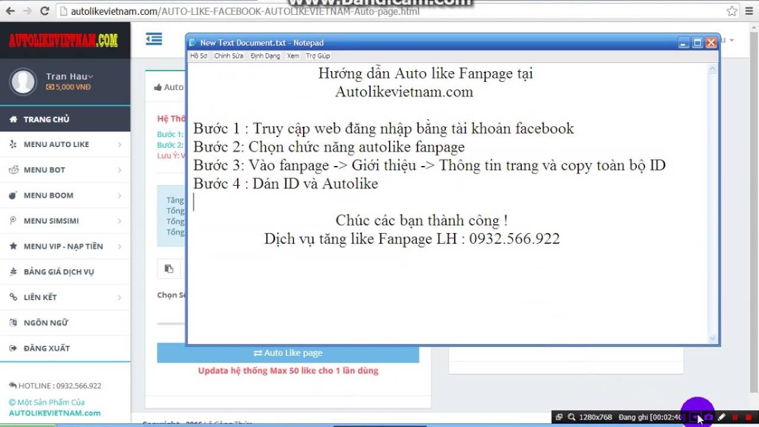Open MENU AUTO LIKE in sidebar
The image size is (759, 427).
(x=65, y=144)
